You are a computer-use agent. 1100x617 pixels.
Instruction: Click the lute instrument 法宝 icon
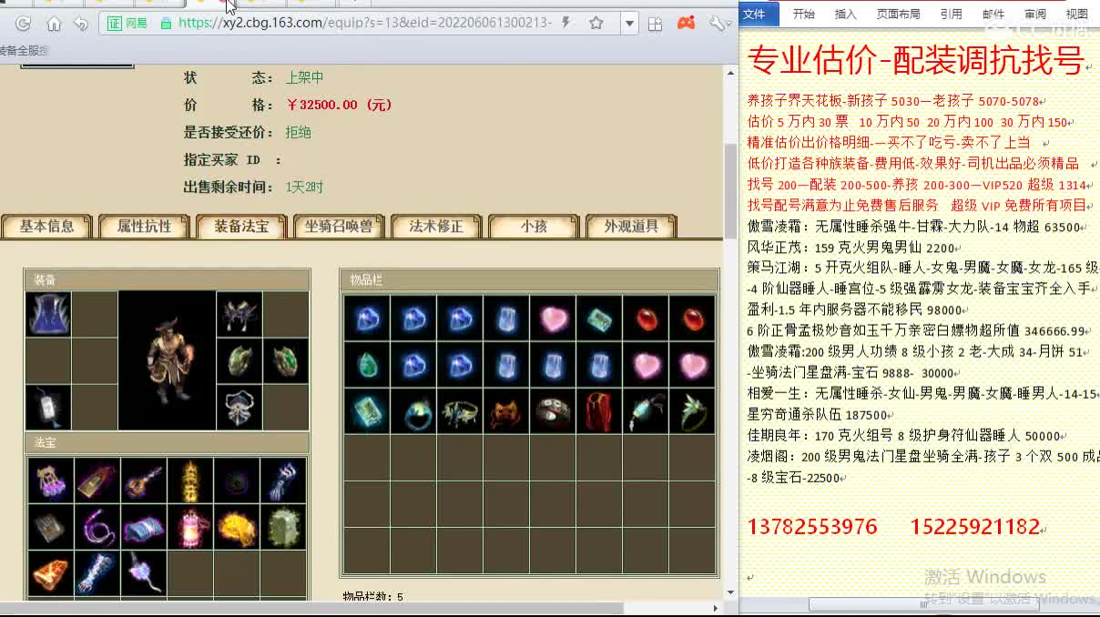tap(144, 480)
